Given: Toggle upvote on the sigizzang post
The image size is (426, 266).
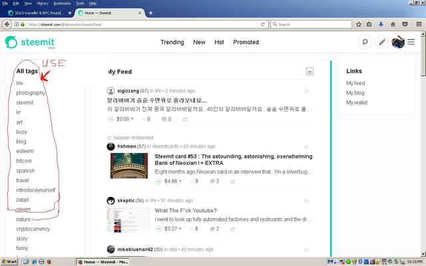Looking at the screenshot, I should pos(111,119).
